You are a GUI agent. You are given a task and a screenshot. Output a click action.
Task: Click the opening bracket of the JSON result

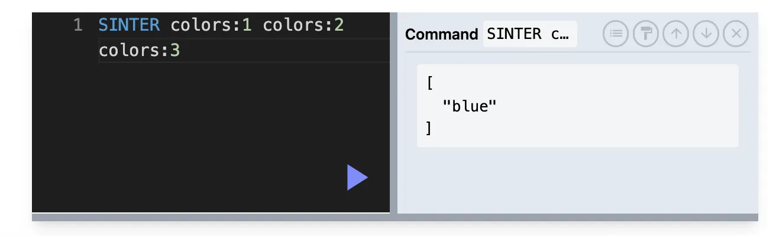(x=429, y=83)
